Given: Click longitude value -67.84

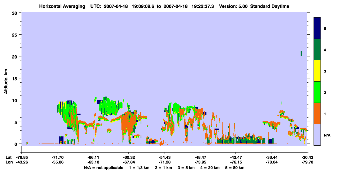Looking at the screenshot, I should pos(129,162).
